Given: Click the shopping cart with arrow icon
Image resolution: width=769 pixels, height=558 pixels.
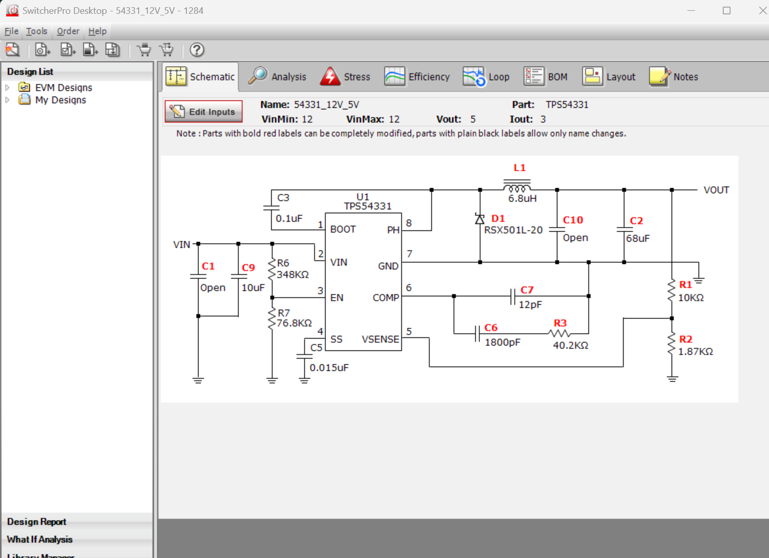Looking at the screenshot, I should tap(166, 50).
